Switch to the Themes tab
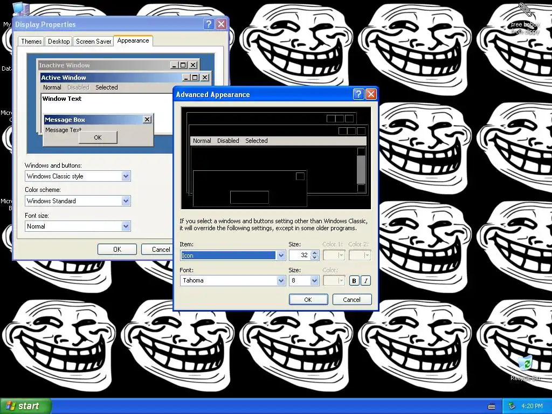The image size is (552, 414). pos(31,41)
